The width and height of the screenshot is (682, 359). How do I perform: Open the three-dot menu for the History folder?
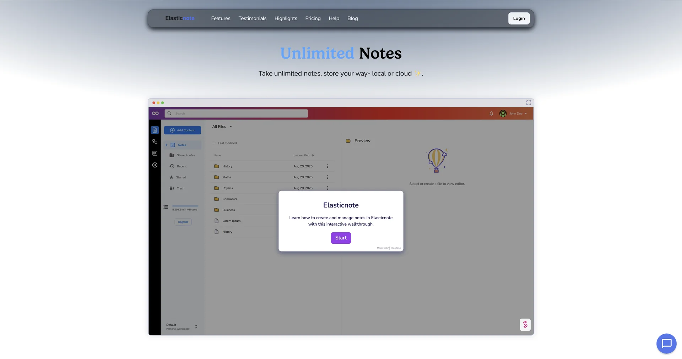pyautogui.click(x=328, y=166)
